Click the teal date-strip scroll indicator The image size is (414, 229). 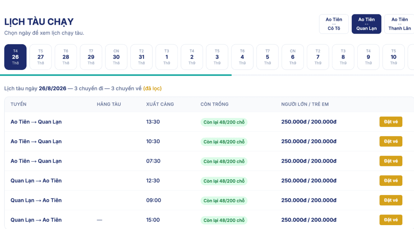tap(116, 75)
